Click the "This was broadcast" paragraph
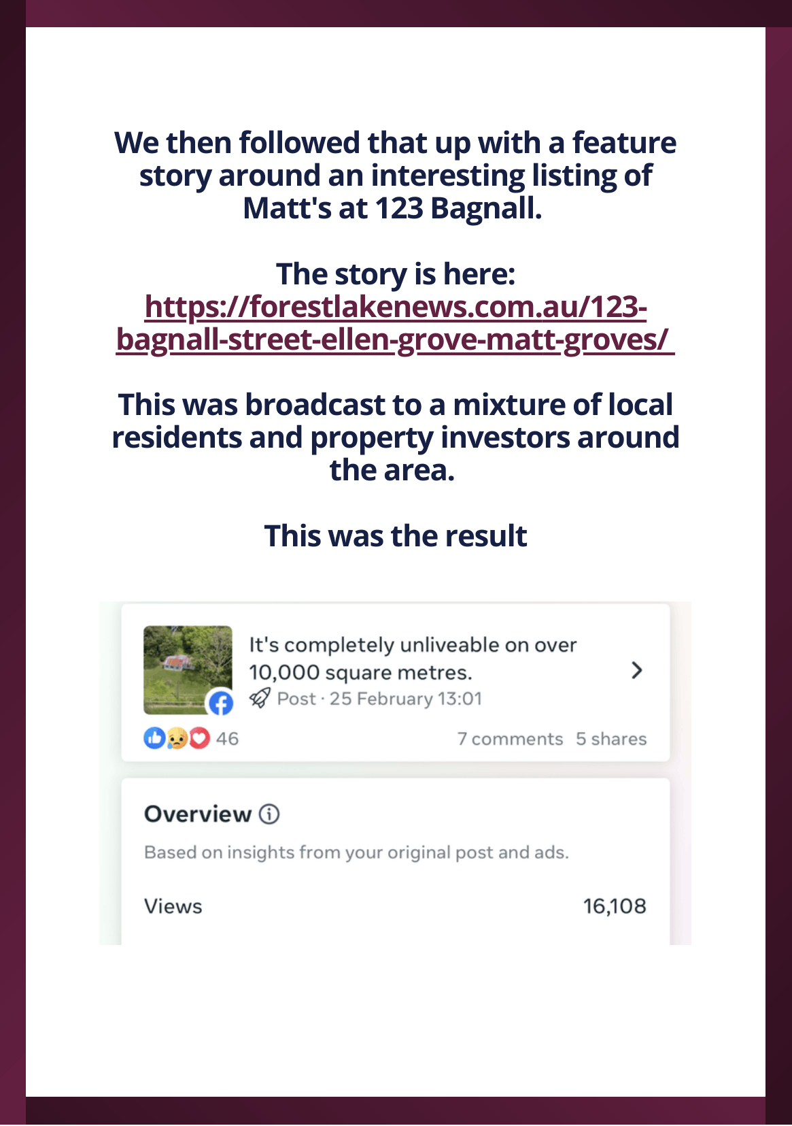Screen dimensions: 792x1126 click(395, 437)
